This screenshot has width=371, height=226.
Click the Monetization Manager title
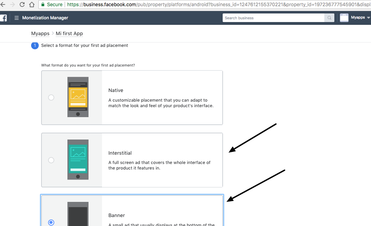(45, 18)
